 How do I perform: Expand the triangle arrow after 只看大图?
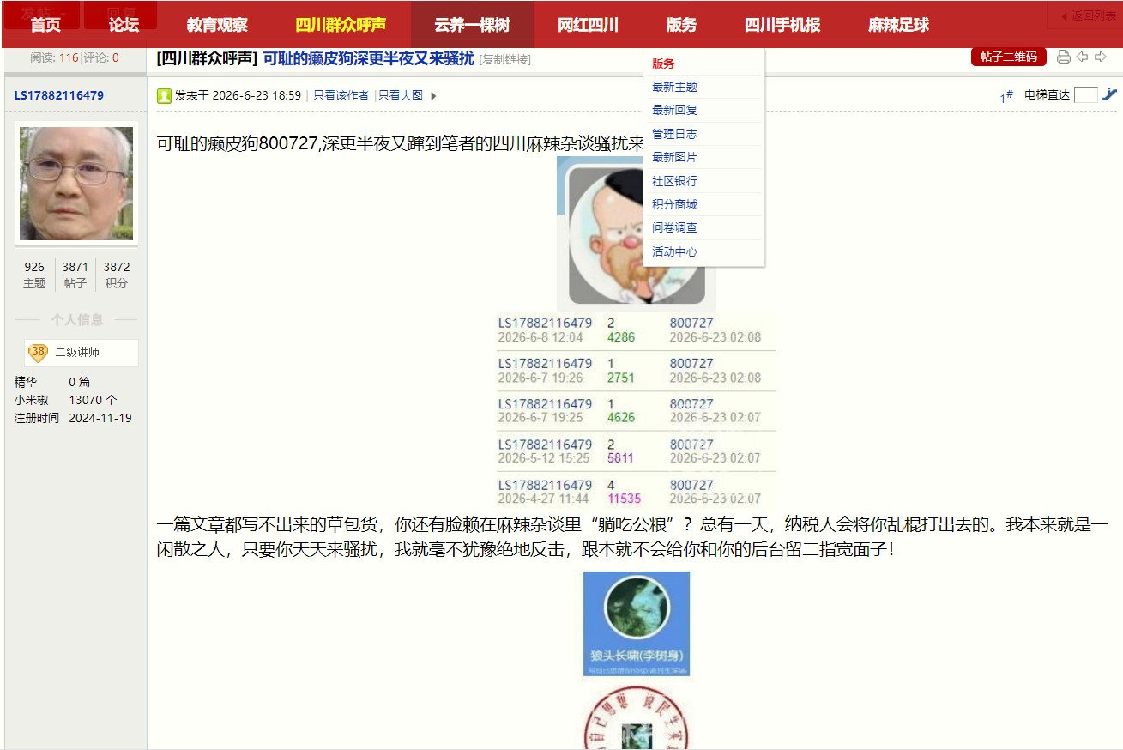433,96
